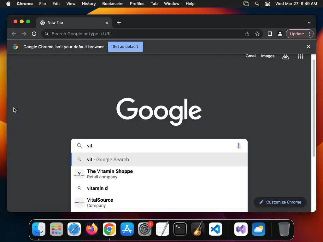323x242 pixels.
Task: Open Spotlight search in menu bar
Action: pyautogui.click(x=257, y=4)
